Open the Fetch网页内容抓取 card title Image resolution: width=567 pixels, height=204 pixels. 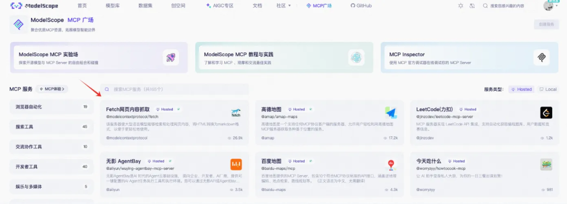[128, 109]
